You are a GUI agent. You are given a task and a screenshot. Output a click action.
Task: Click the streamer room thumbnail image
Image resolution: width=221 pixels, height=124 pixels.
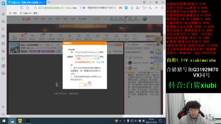click(x=15, y=48)
